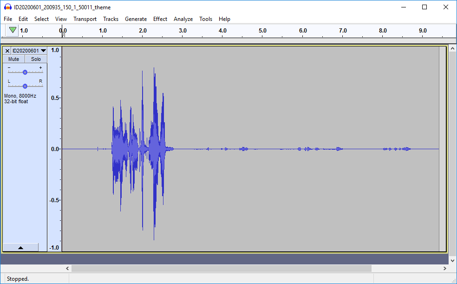Image resolution: width=457 pixels, height=284 pixels.
Task: Solo the ID20200601 track
Action: pyautogui.click(x=36, y=59)
